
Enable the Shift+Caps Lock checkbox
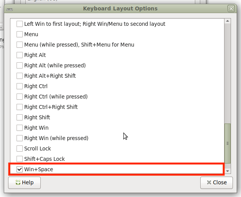20,159
